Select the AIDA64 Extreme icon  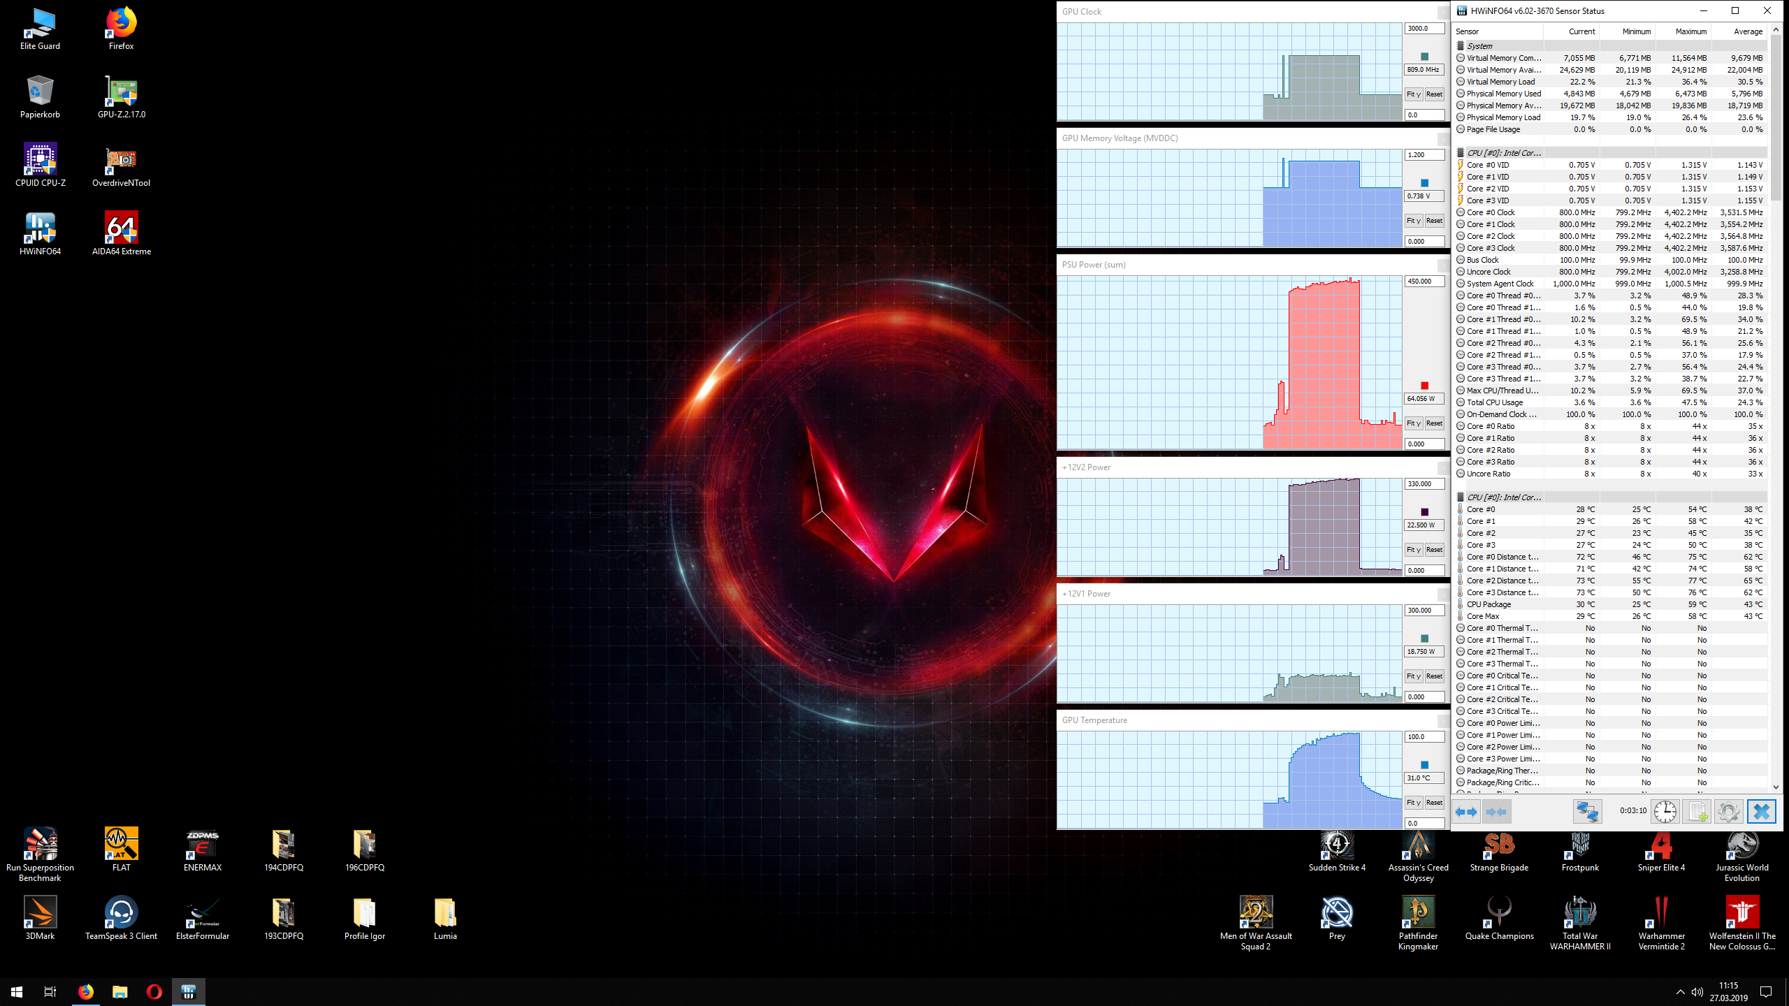(122, 235)
